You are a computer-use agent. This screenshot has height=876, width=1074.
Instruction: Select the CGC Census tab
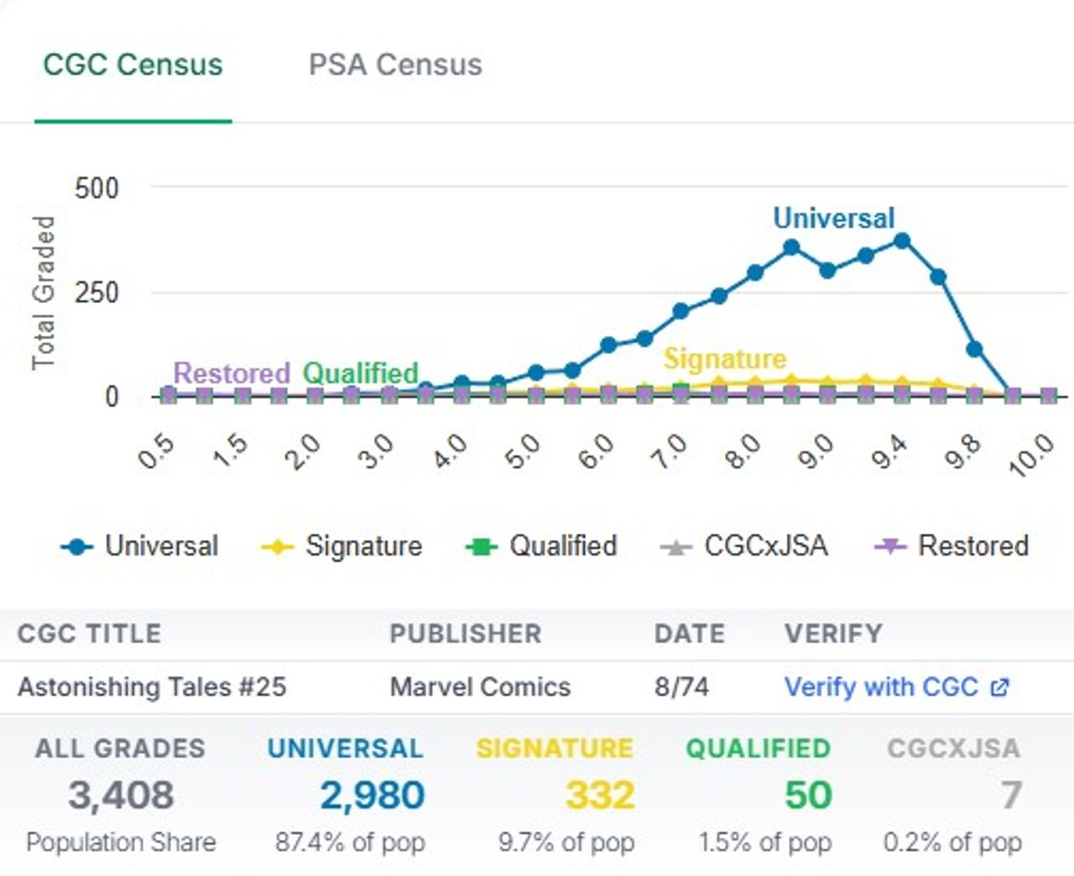(133, 65)
